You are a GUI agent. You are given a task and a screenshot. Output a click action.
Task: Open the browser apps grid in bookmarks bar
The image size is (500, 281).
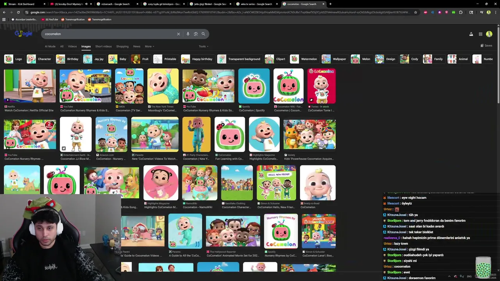tap(4, 19)
